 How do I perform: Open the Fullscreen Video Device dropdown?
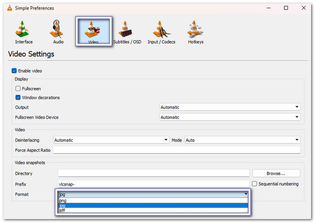tap(229, 117)
